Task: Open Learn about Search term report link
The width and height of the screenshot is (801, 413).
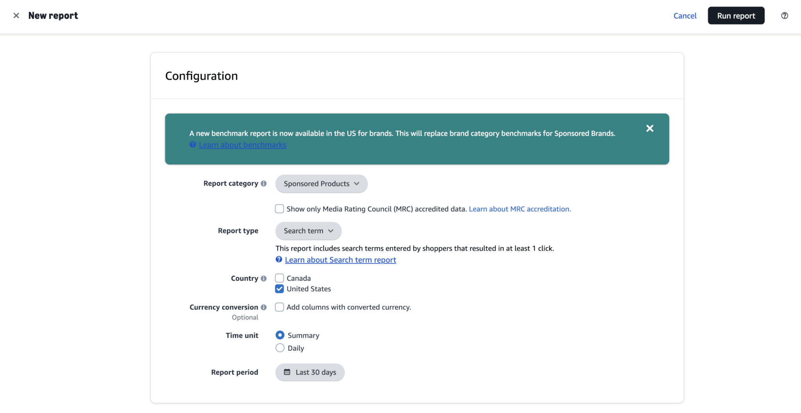Action: 340,260
